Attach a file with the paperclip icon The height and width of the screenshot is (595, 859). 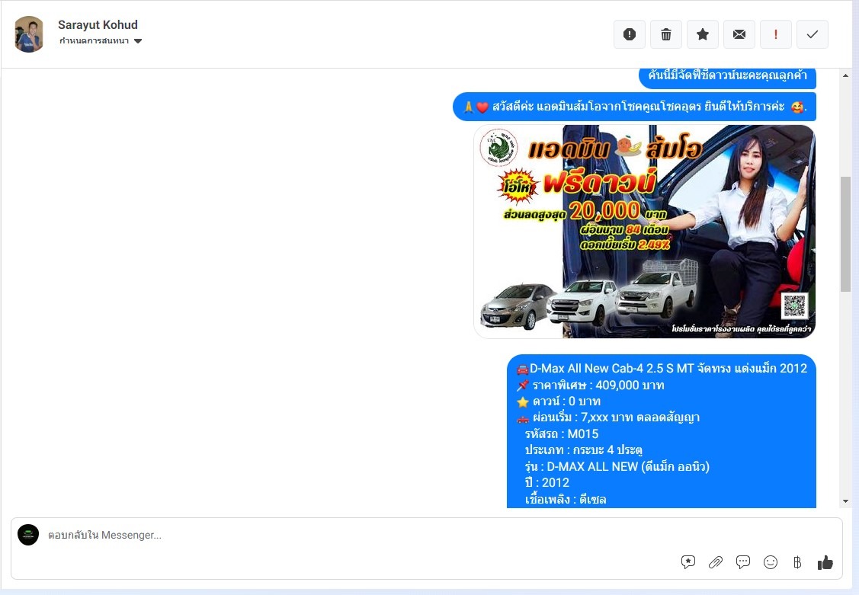[x=716, y=562]
